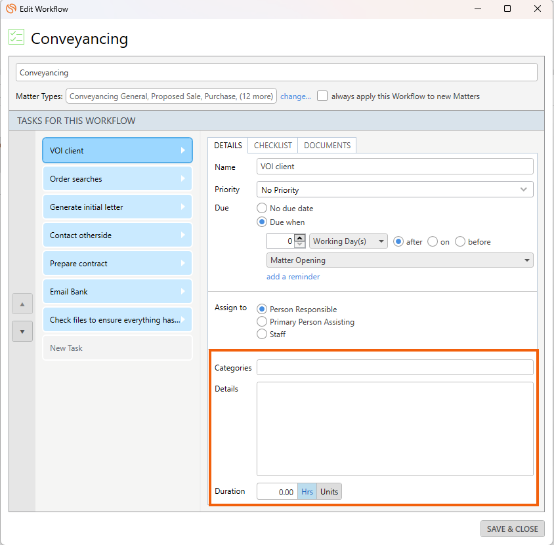Click the move task up arrow
Image resolution: width=554 pixels, height=545 pixels.
(x=22, y=304)
